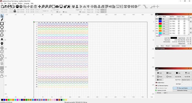
Task: Open the Laser 1 device dropdown
Action: click(x=178, y=93)
